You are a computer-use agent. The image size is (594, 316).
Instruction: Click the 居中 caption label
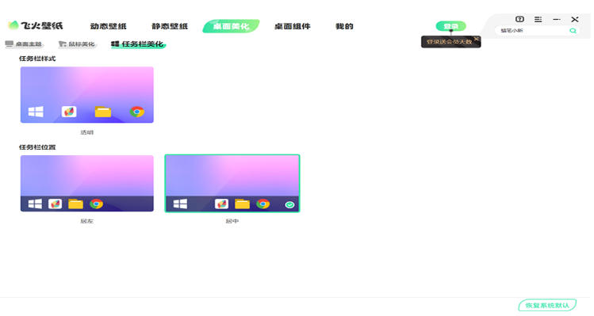[x=232, y=221]
